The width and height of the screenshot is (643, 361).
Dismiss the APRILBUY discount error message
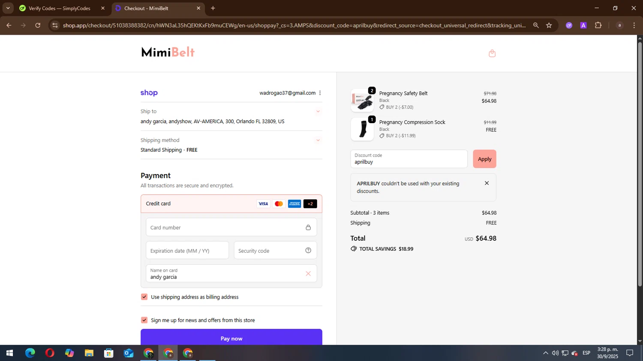pyautogui.click(x=487, y=183)
